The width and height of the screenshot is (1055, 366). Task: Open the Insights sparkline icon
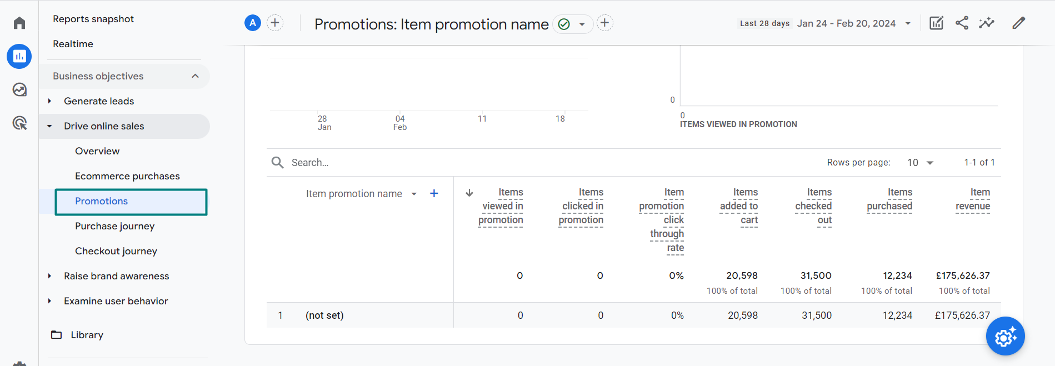click(x=987, y=23)
